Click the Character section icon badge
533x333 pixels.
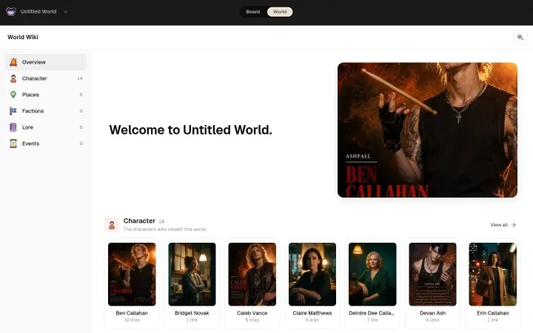pos(112,225)
